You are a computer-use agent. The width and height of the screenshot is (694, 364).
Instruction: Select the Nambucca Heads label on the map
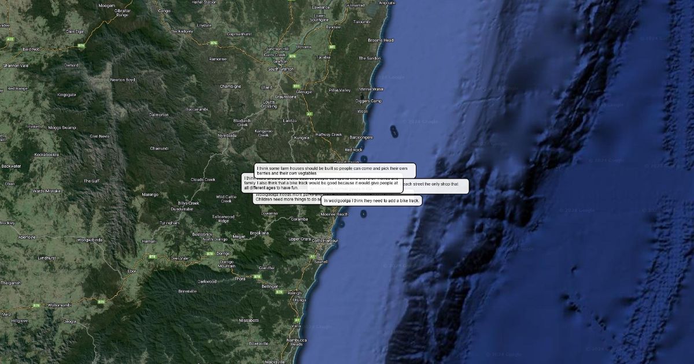click(298, 342)
